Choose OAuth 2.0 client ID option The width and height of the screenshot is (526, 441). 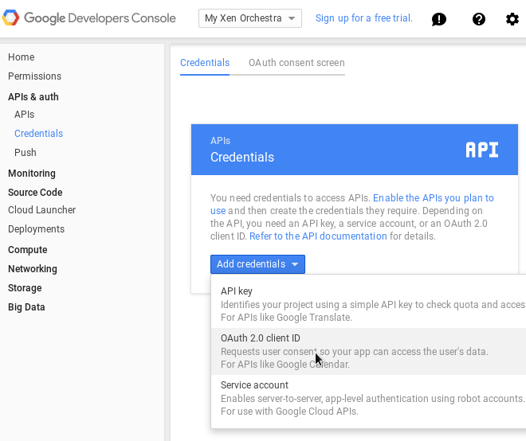click(368, 351)
